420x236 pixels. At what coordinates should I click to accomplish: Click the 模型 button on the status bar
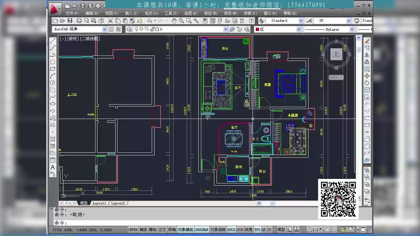(280, 229)
